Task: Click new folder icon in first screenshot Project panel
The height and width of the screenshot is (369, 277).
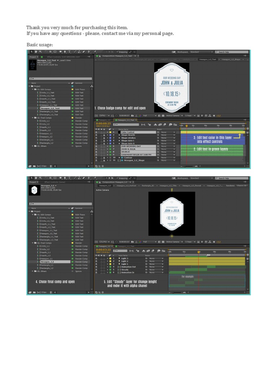Action: click(34, 166)
